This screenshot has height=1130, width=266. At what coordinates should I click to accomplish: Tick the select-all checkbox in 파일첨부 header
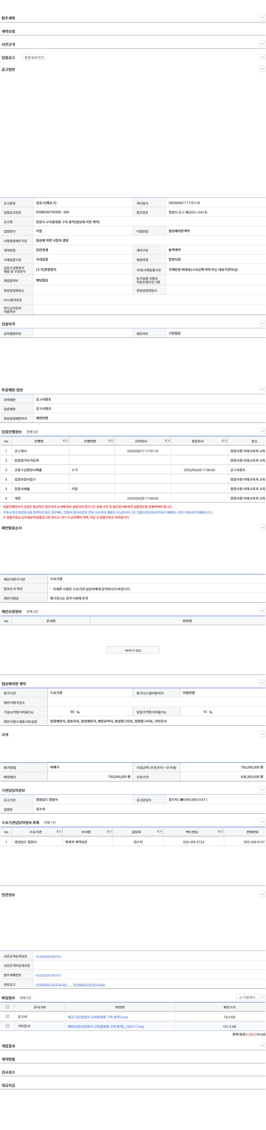point(8,1007)
